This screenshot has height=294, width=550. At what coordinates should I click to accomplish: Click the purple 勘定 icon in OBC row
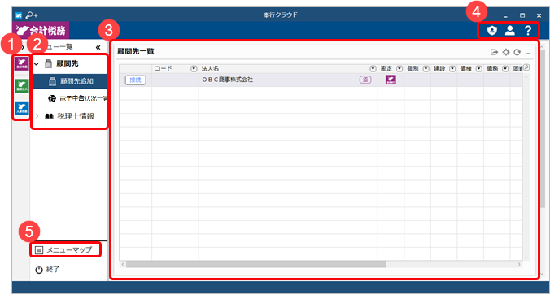391,80
